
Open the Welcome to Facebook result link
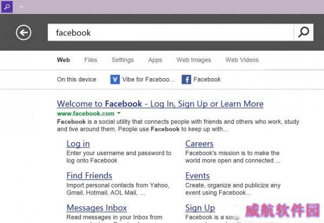160,104
